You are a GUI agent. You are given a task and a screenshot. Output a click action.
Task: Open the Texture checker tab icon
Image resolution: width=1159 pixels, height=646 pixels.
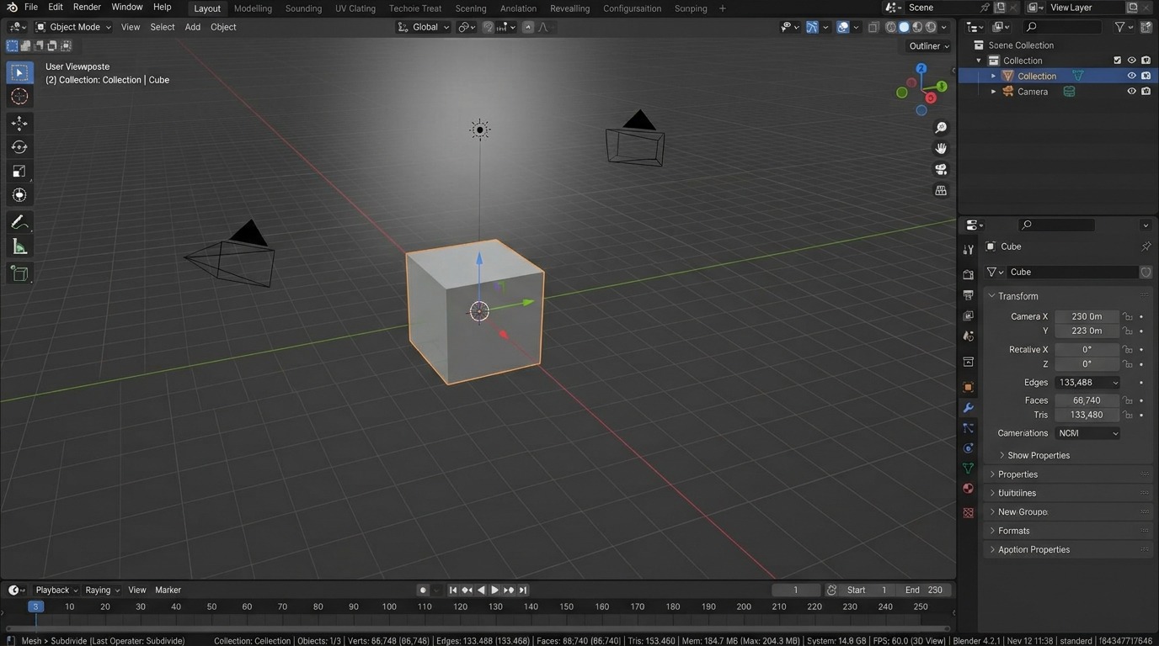[968, 512]
